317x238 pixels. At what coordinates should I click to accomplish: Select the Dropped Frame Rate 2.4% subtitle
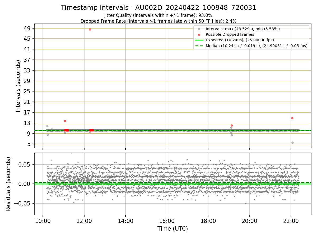point(158,21)
